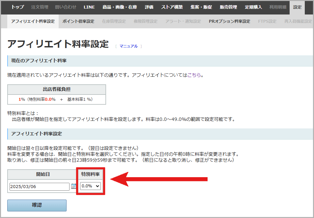Open the 特別料率 percentage dropdown
This screenshot has height=218, width=314.
point(90,186)
